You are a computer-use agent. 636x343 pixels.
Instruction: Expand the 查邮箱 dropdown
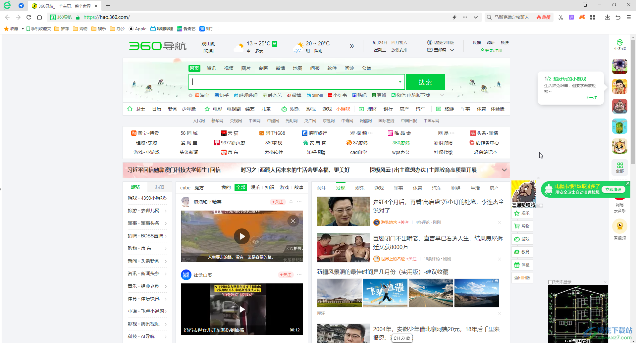[452, 50]
